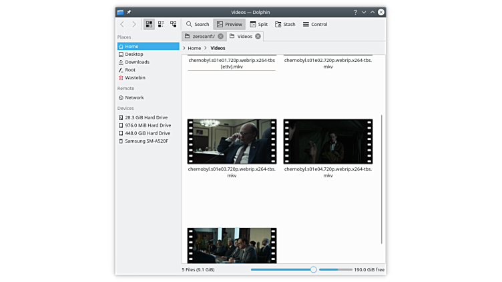The height and width of the screenshot is (282, 502).
Task: Close the zeroconf:/ tab
Action: (x=220, y=36)
